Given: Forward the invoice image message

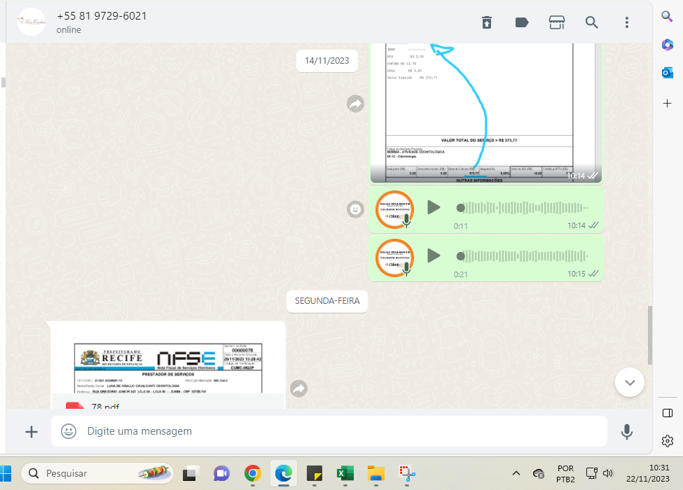Looking at the screenshot, I should [355, 104].
